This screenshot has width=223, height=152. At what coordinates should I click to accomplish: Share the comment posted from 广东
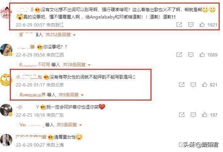click(182, 115)
